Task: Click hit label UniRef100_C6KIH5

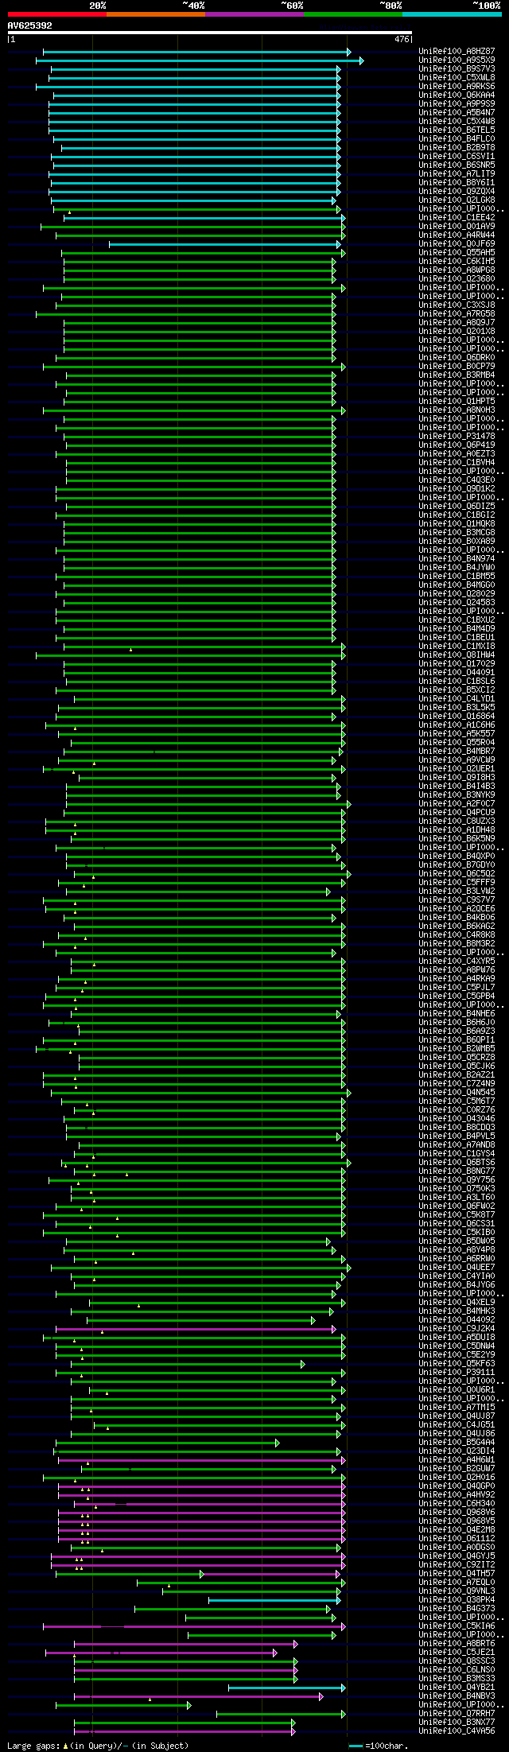Action: point(457,262)
